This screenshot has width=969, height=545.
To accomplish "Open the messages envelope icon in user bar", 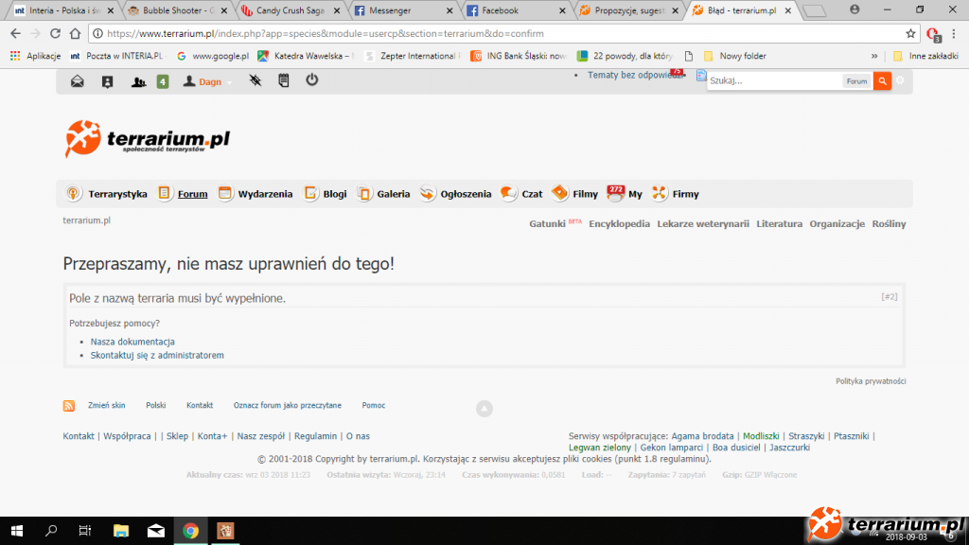I will point(78,81).
